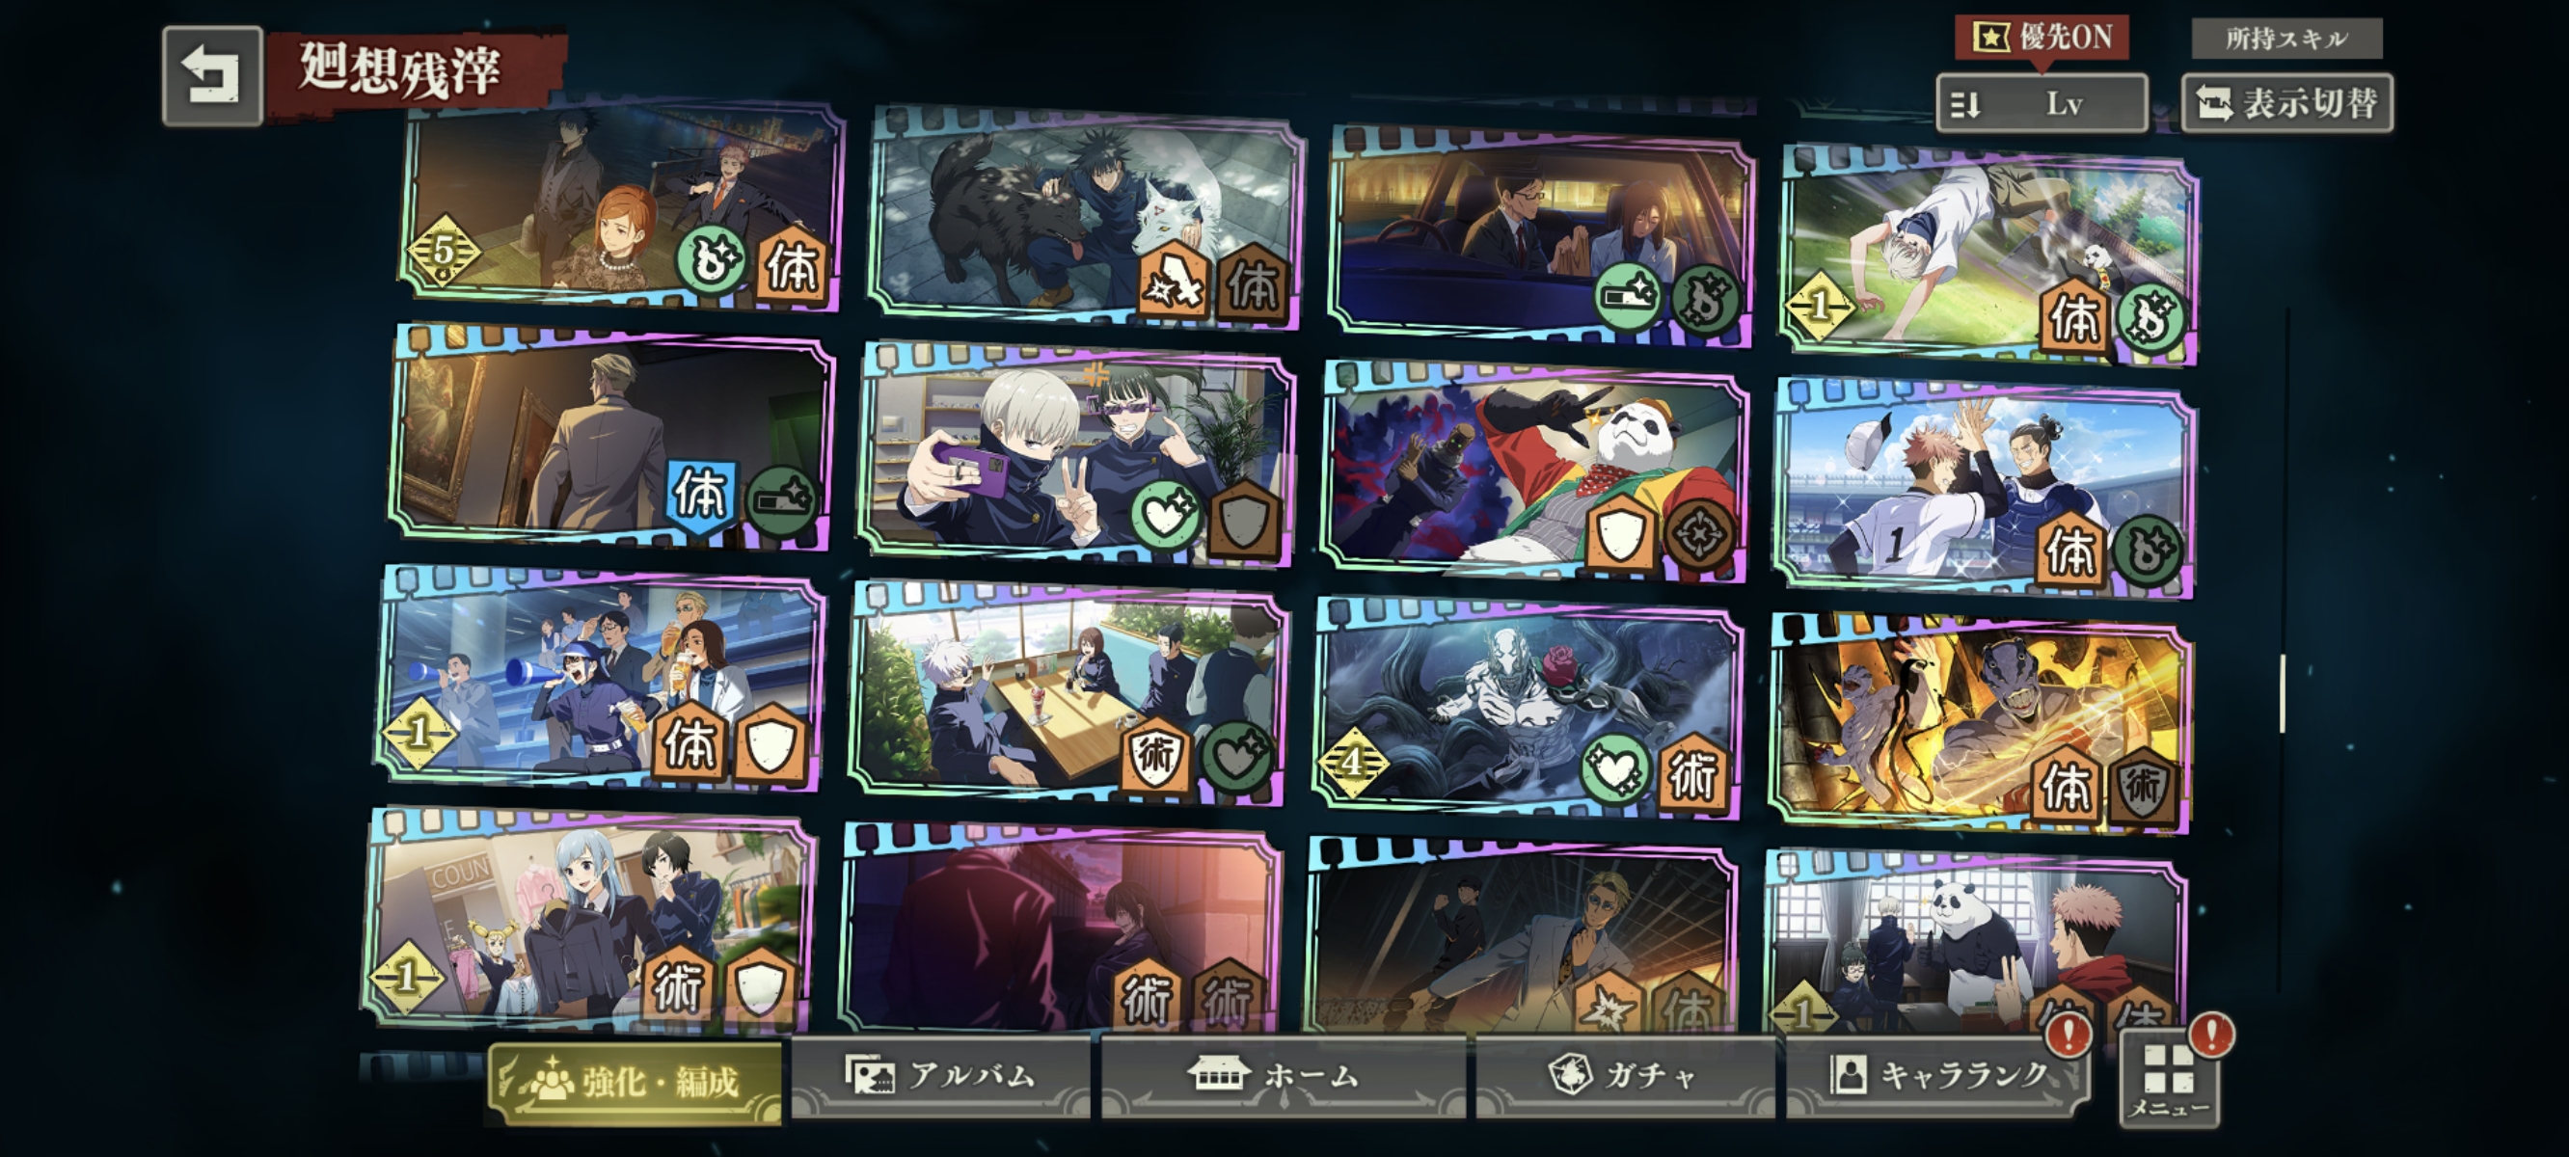Select the Panda with sunglasses card

pyautogui.click(x=1534, y=470)
